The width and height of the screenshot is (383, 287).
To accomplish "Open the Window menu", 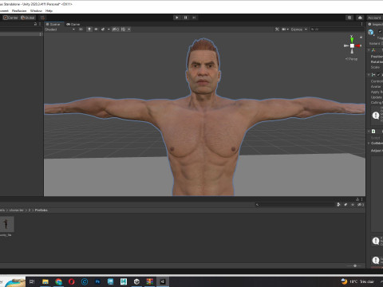I will click(36, 11).
